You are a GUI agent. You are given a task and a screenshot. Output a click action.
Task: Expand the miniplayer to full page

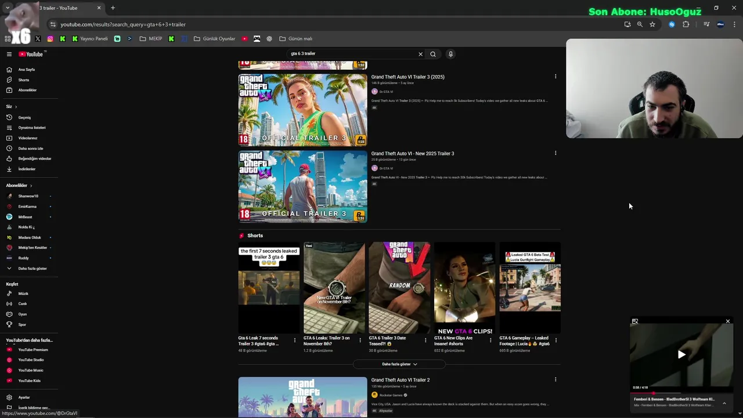point(635,321)
